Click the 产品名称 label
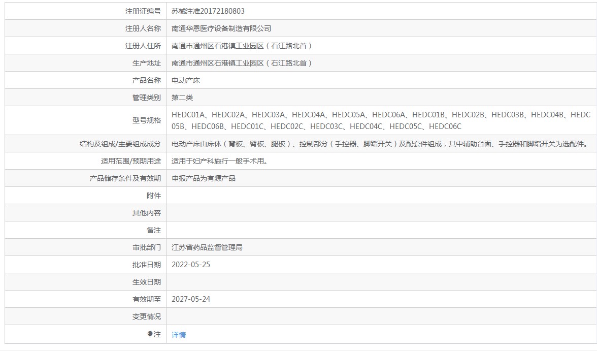The image size is (597, 351). (147, 80)
